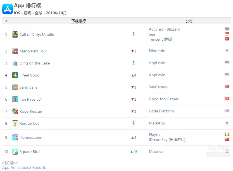Image resolution: width=233 pixels, height=171 pixels.
Task: Click the Fun Race 3D app icon
Action: (x=15, y=99)
